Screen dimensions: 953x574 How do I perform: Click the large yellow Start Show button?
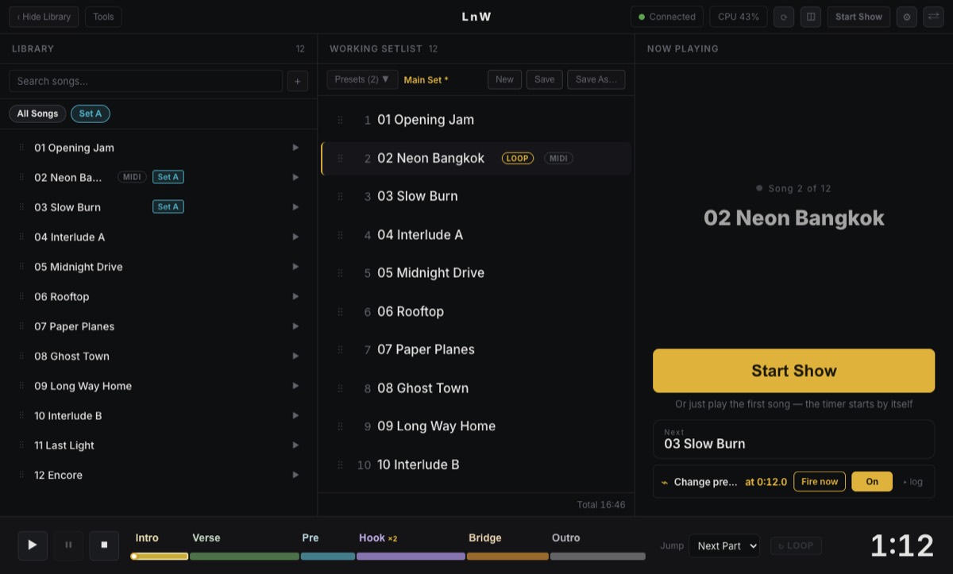pyautogui.click(x=794, y=371)
